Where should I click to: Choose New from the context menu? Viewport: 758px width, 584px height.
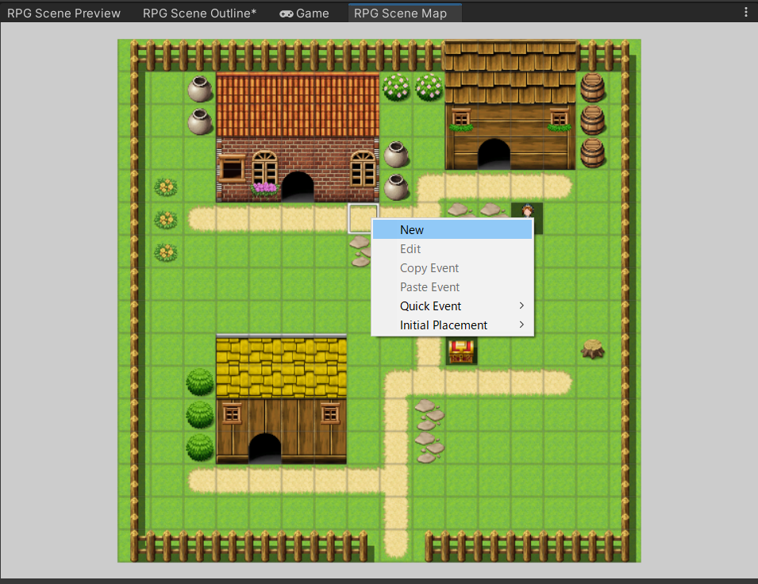[x=452, y=229]
